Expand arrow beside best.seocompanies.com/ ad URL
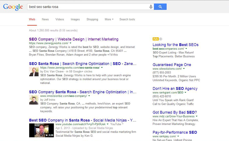The width and height of the screenshot is (229, 141). coord(186,49)
